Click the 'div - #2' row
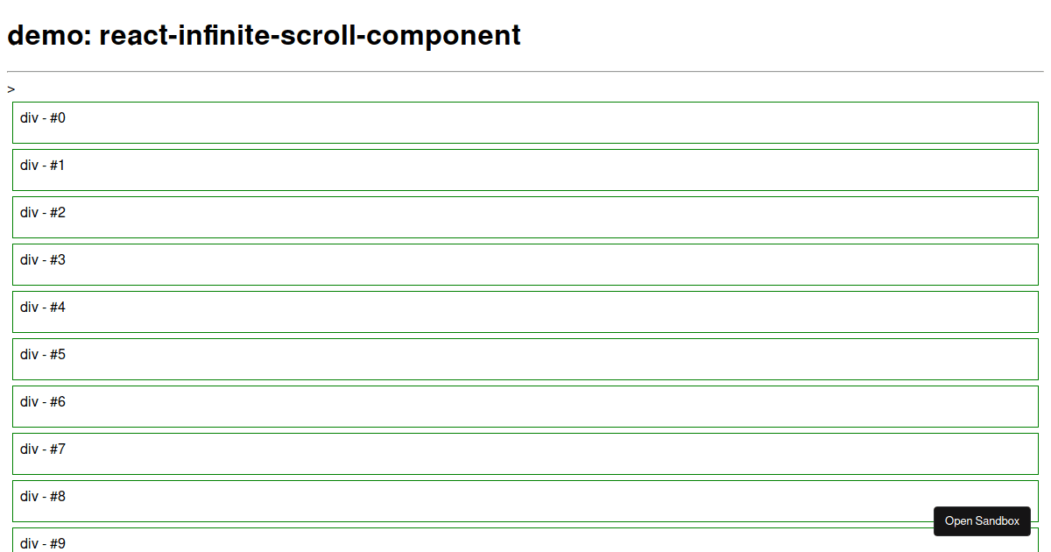 click(x=525, y=216)
